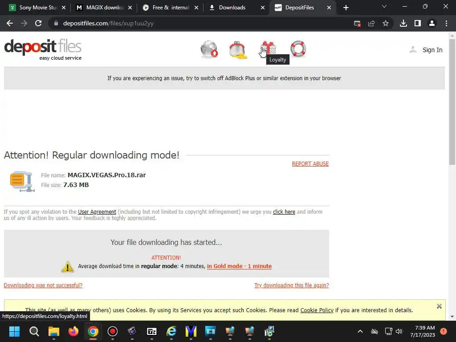Open the coin purse icon
Image resolution: width=456 pixels, height=342 pixels.
point(238,50)
